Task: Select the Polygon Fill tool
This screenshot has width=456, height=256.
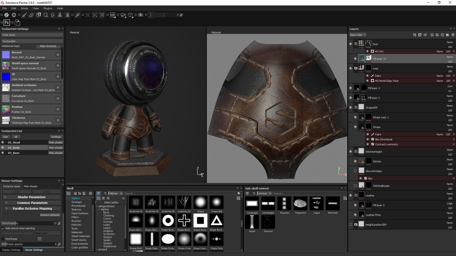Action: pyautogui.click(x=46, y=15)
